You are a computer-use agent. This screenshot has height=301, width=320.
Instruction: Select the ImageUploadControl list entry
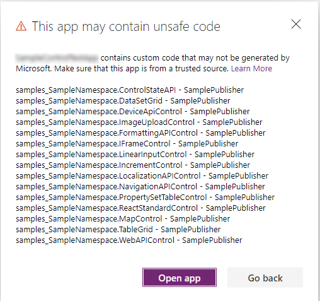coord(139,122)
